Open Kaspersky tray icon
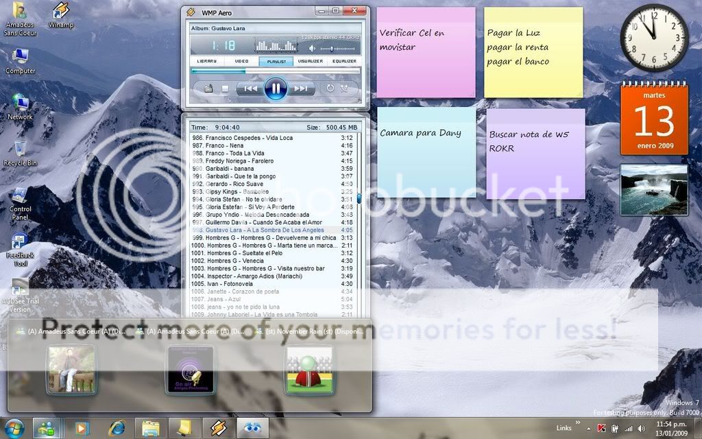This screenshot has height=439, width=702. pos(602,429)
